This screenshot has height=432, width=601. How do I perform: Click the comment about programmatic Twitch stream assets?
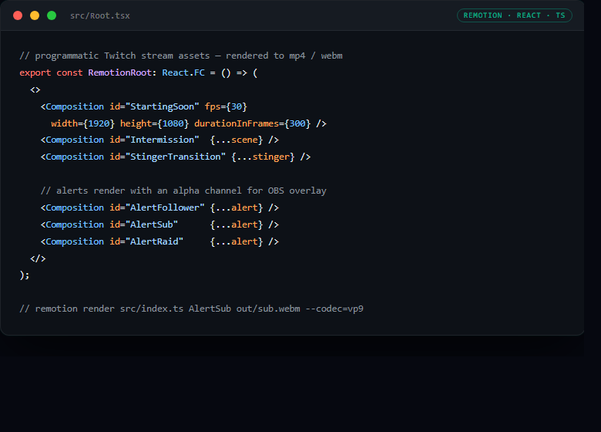181,56
